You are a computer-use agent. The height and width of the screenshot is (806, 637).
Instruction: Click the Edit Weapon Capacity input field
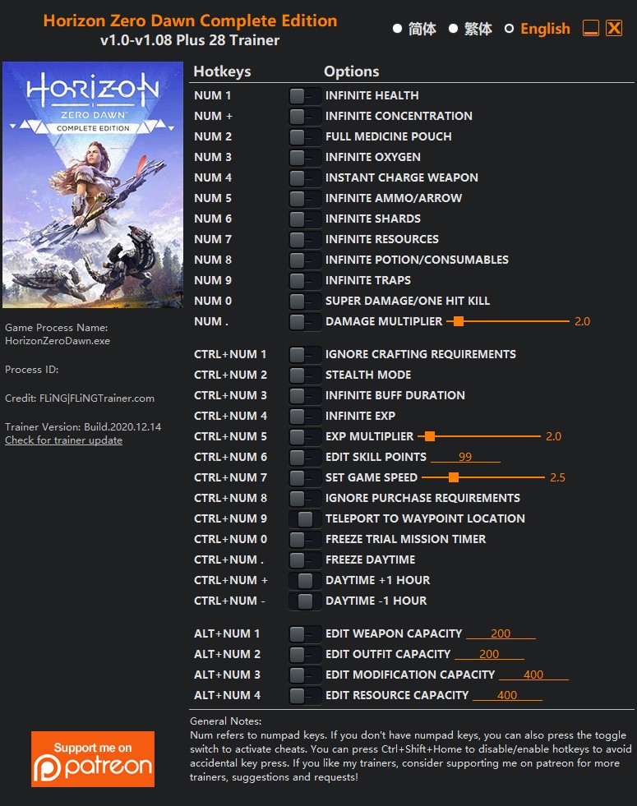(x=501, y=633)
